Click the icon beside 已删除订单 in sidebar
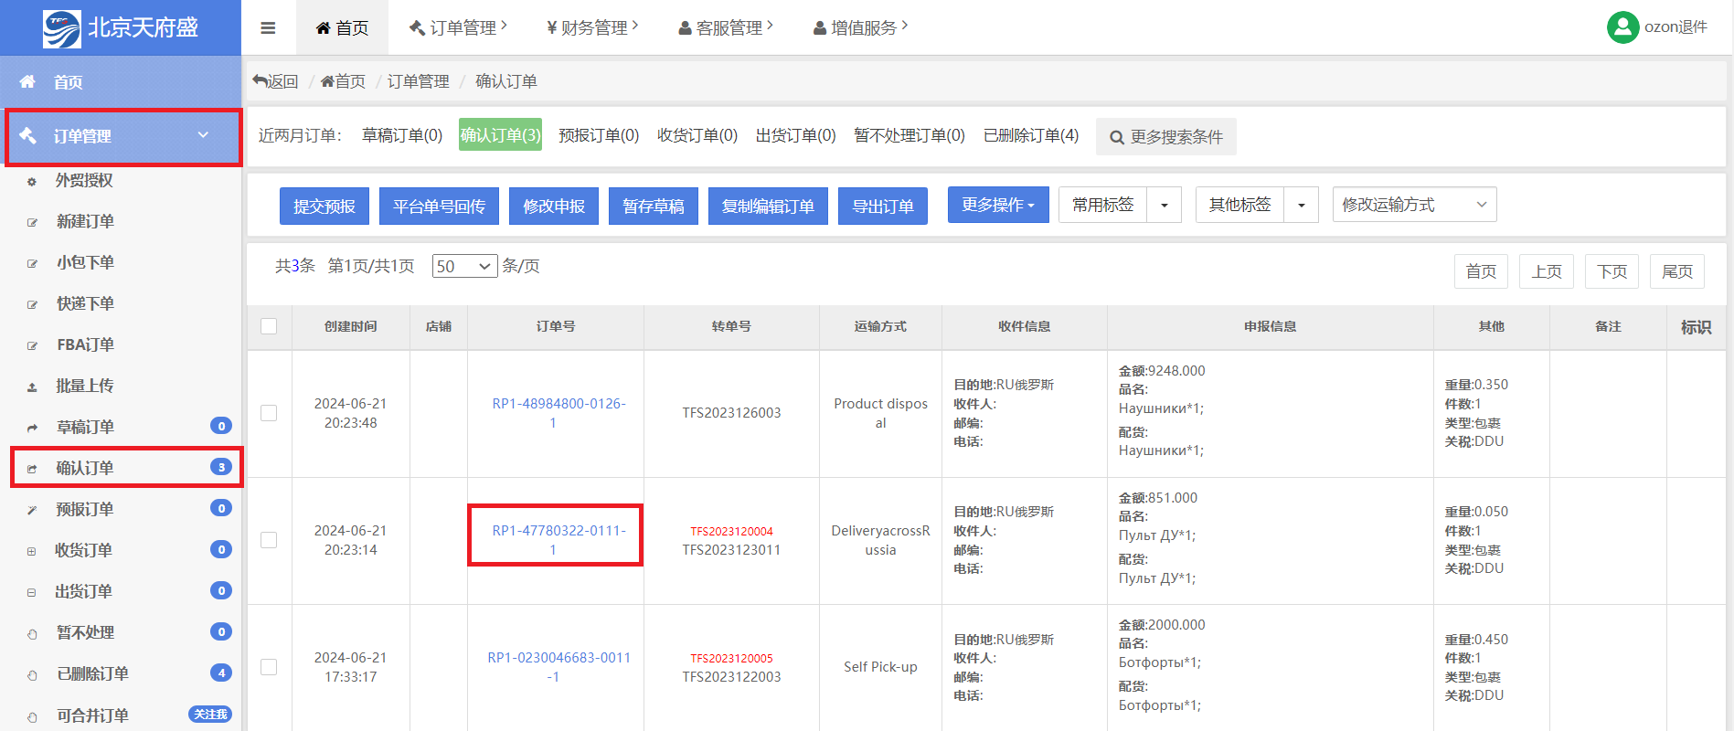Screen dimensions: 1734x731 [x=32, y=675]
